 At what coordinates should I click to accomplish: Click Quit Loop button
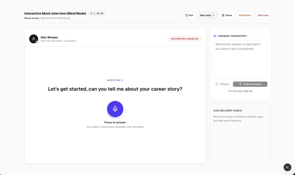pyautogui.click(x=263, y=15)
